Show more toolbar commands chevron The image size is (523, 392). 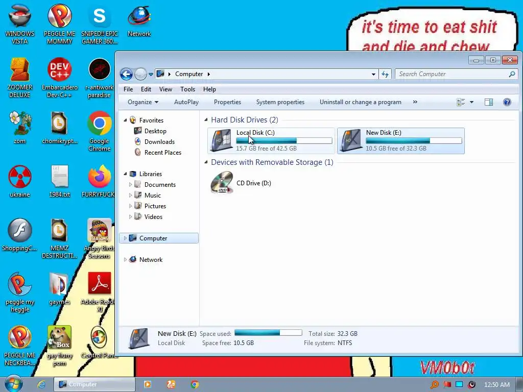pyautogui.click(x=415, y=102)
